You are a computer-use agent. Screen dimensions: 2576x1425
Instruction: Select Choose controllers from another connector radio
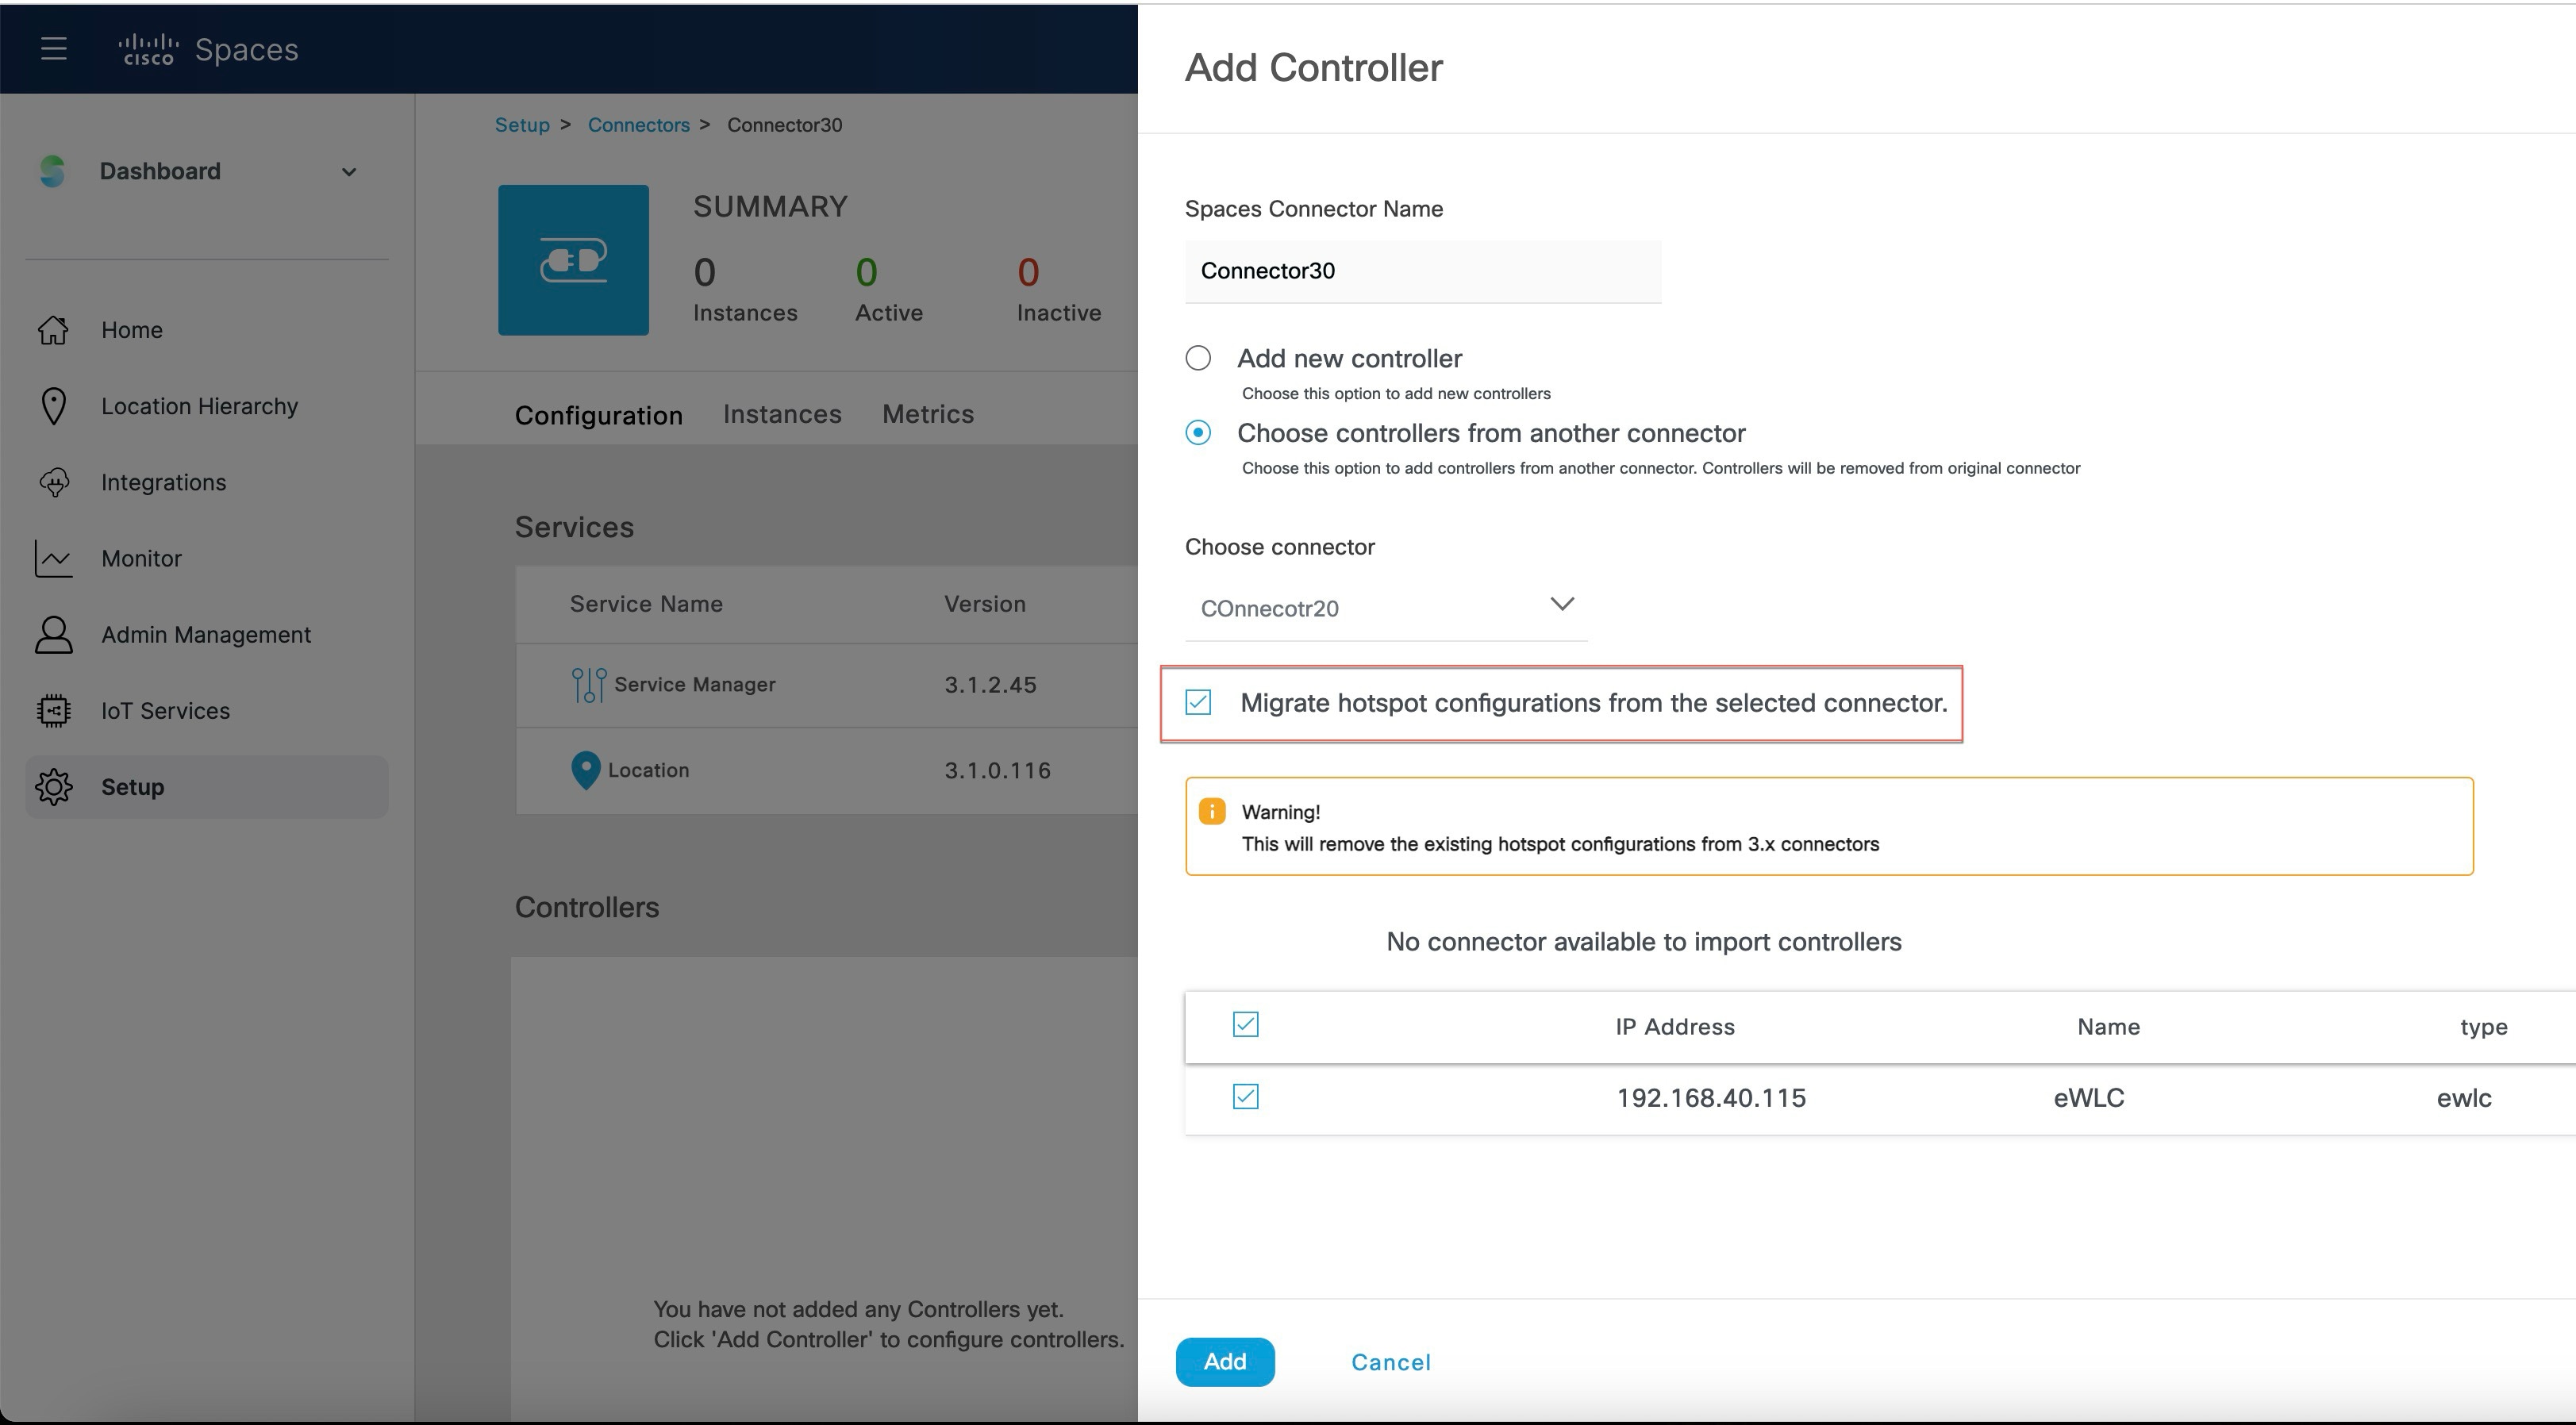point(1198,433)
